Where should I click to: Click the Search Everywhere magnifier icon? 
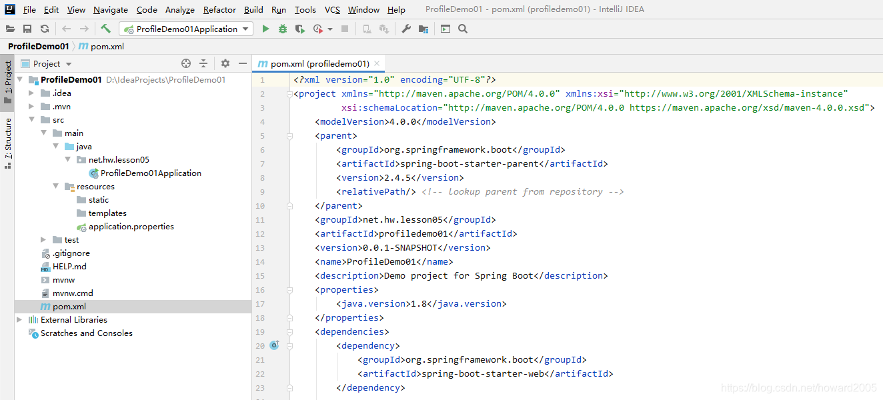[x=463, y=29]
